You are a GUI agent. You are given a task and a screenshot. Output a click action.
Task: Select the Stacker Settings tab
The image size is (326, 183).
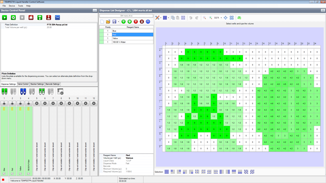point(37,84)
